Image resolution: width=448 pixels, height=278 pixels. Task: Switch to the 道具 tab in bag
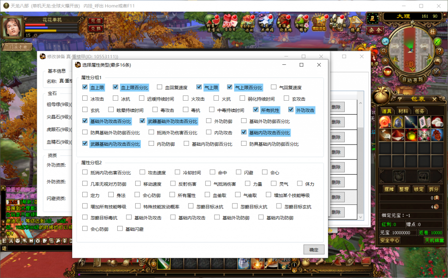click(x=387, y=111)
